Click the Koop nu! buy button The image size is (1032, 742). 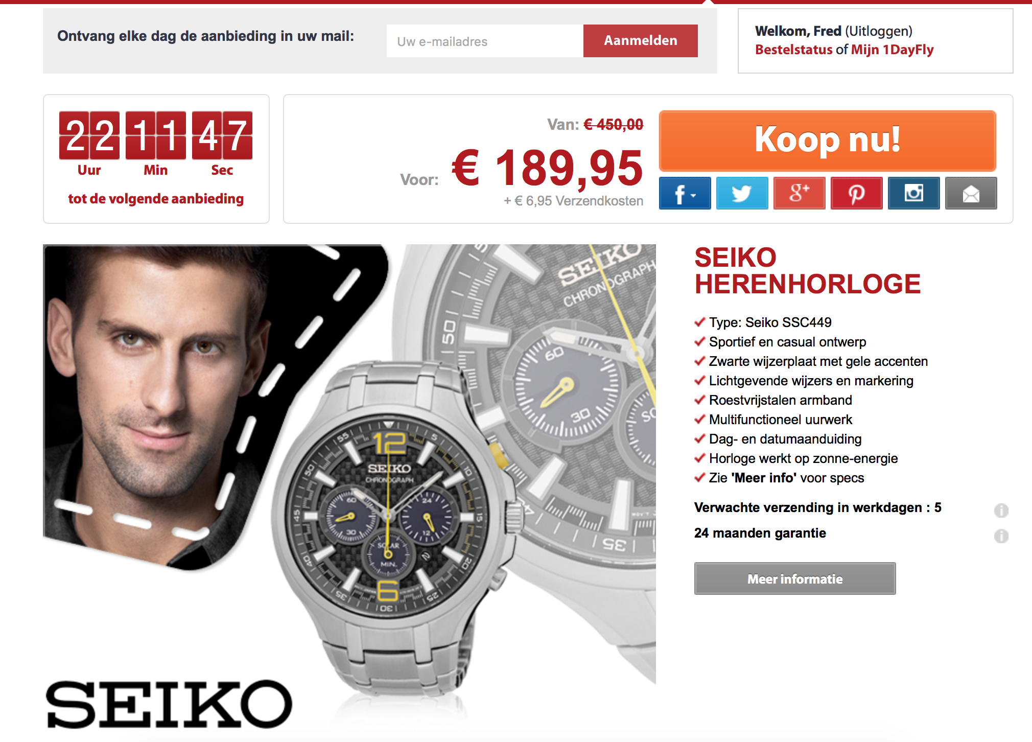827,141
